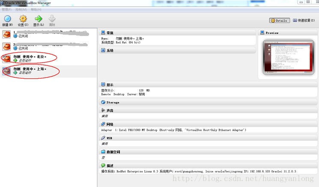Click the Preview monitor icon
319x187 pixels.
(x=262, y=33)
